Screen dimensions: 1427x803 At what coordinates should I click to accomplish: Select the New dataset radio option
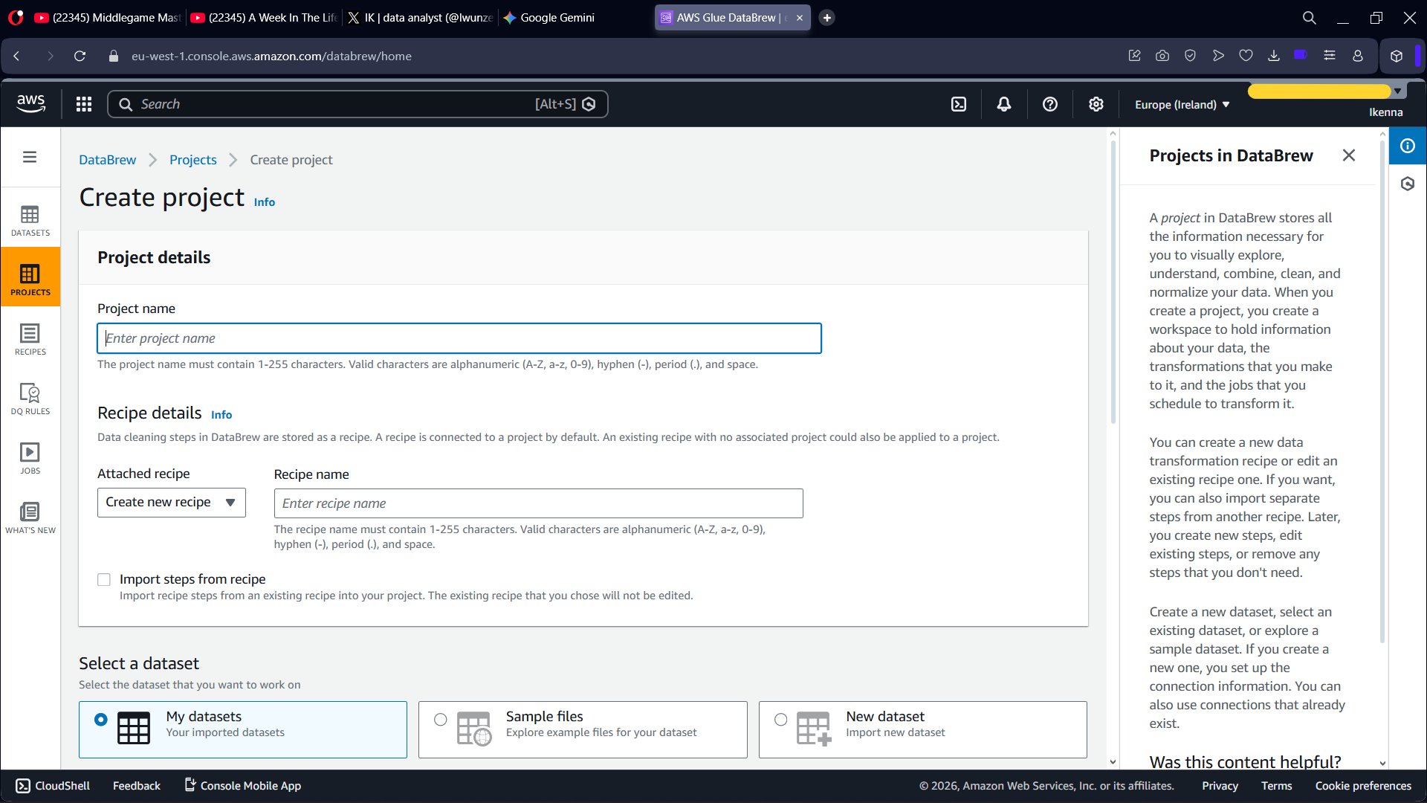click(780, 719)
